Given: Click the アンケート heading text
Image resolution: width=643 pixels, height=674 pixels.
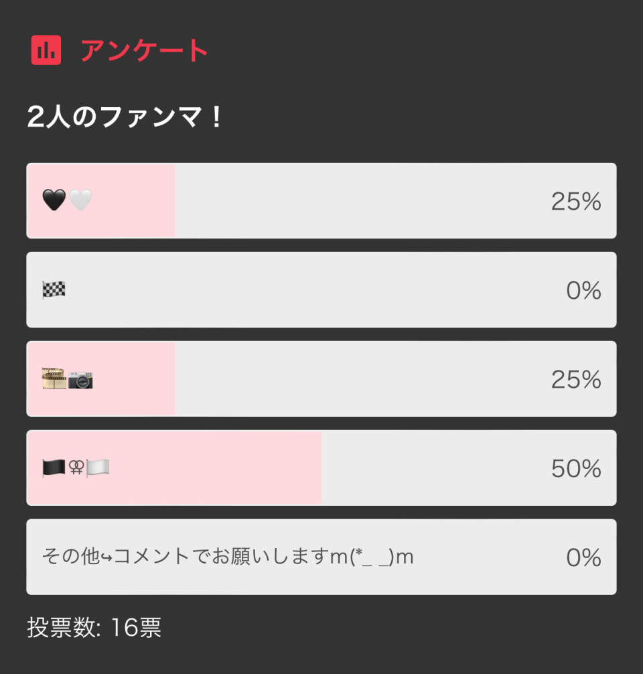Looking at the screenshot, I should [145, 50].
